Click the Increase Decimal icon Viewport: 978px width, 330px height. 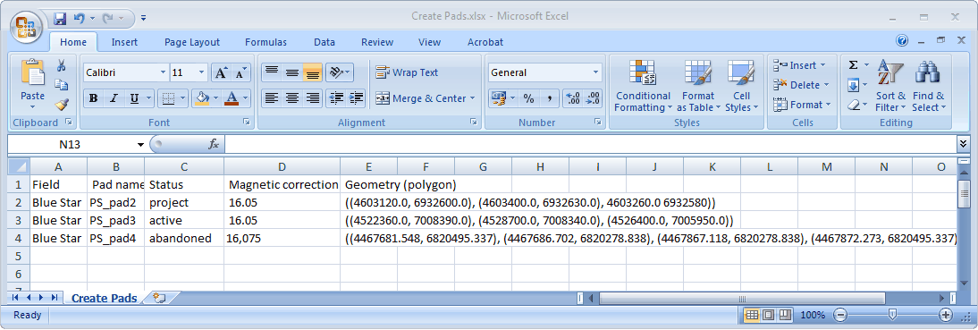pos(572,98)
